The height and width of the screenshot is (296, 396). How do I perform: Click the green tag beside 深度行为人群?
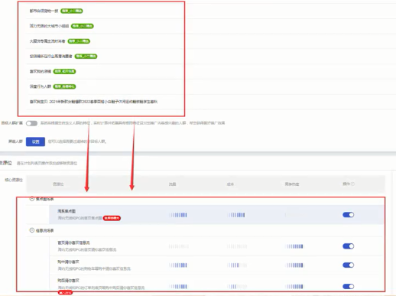coord(64,86)
